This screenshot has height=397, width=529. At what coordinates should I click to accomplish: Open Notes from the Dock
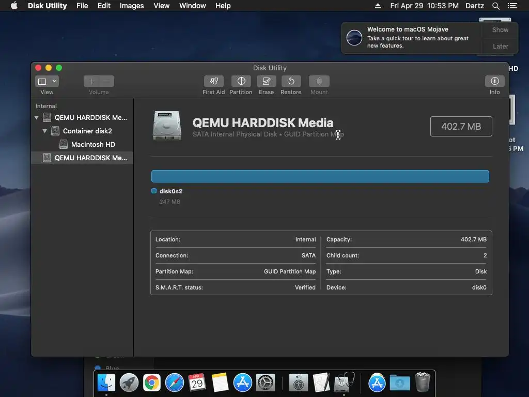coord(220,383)
